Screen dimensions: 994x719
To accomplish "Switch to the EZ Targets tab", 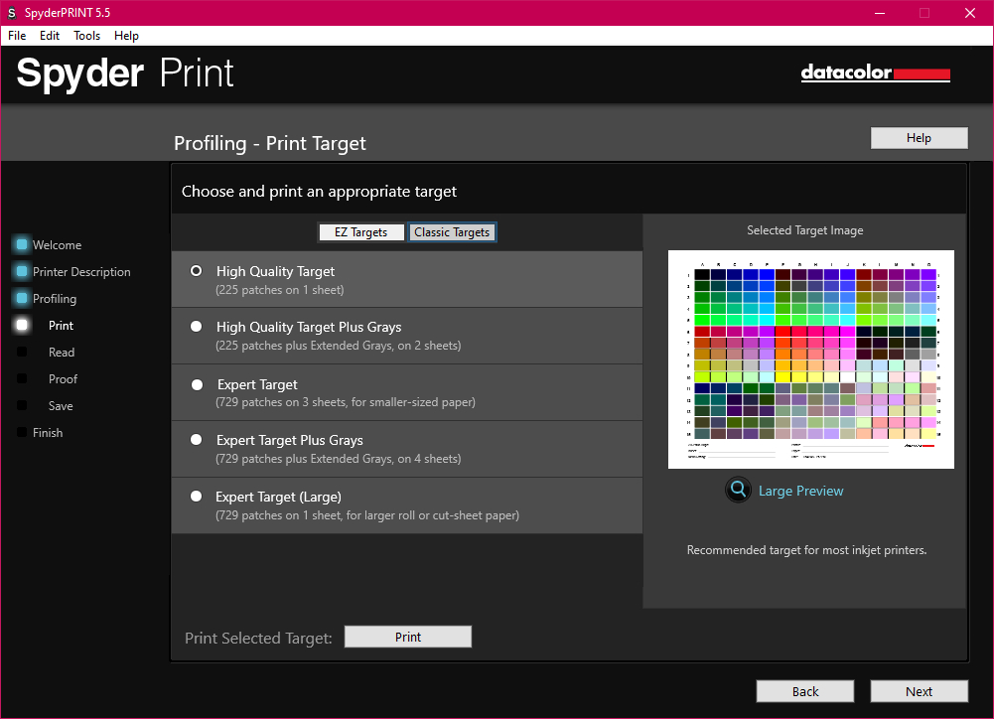I will point(360,232).
